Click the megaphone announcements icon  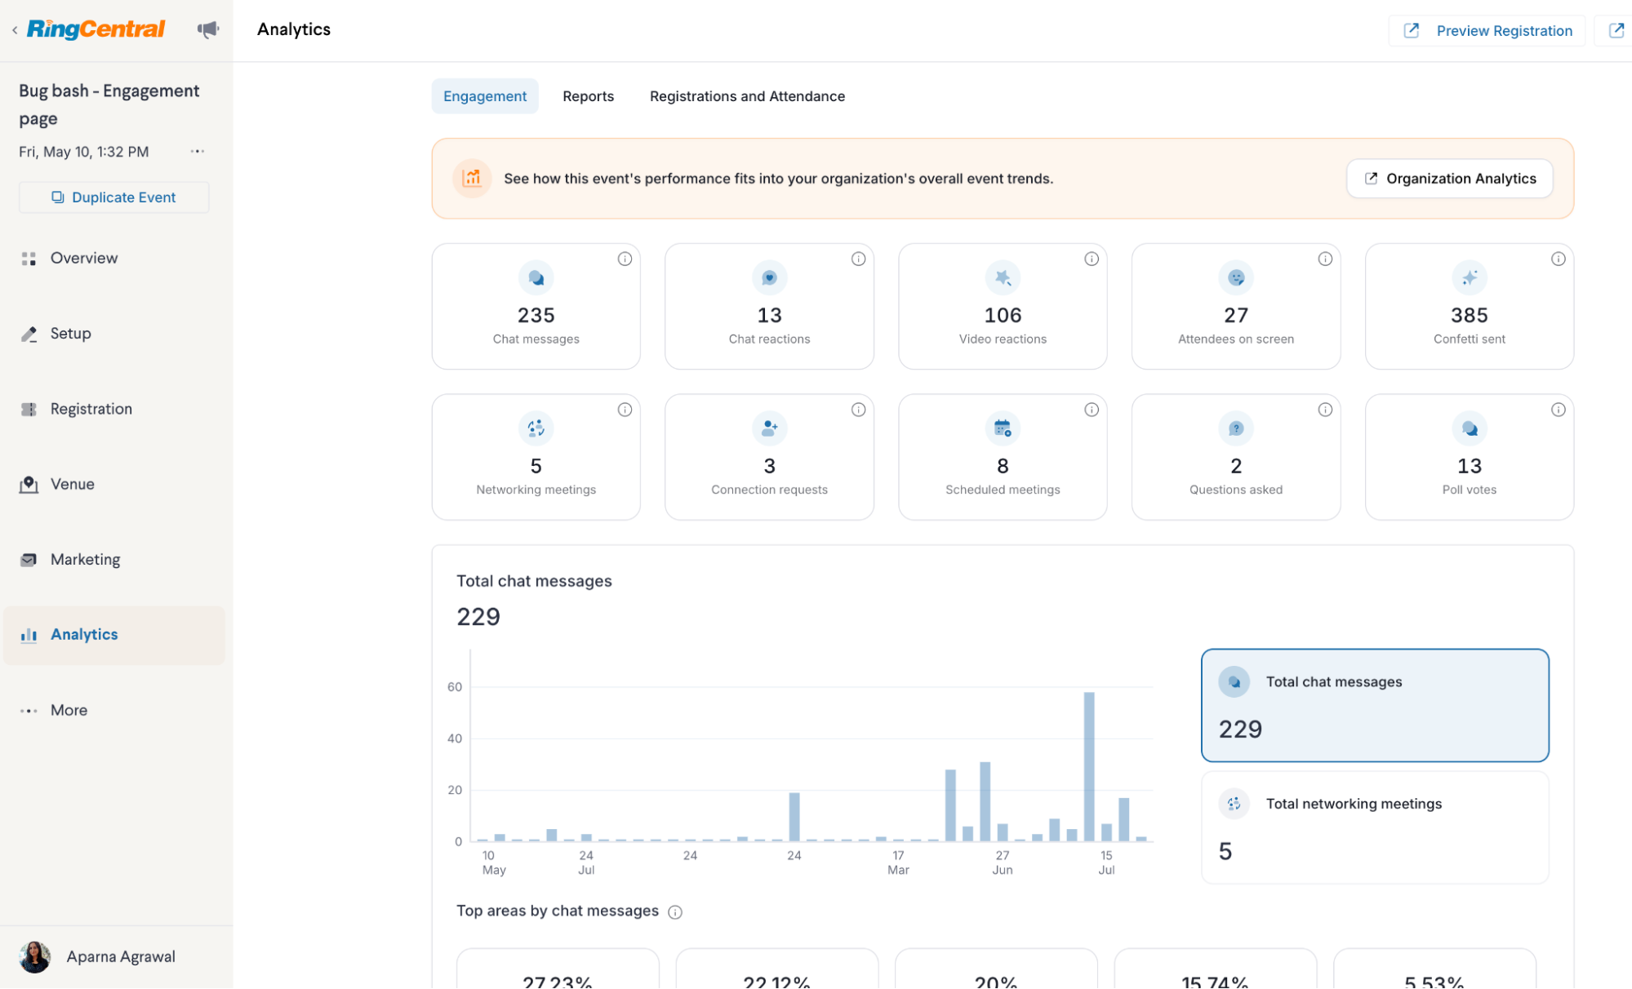coord(208,30)
